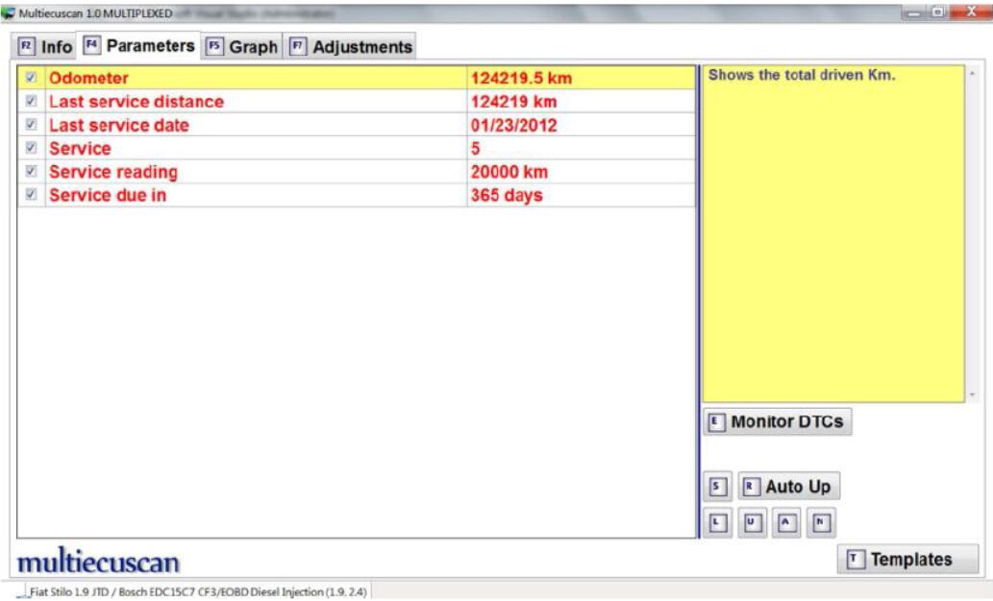Viewport: 993px width, 601px height.
Task: Open the Parameters tab
Action: tap(138, 45)
